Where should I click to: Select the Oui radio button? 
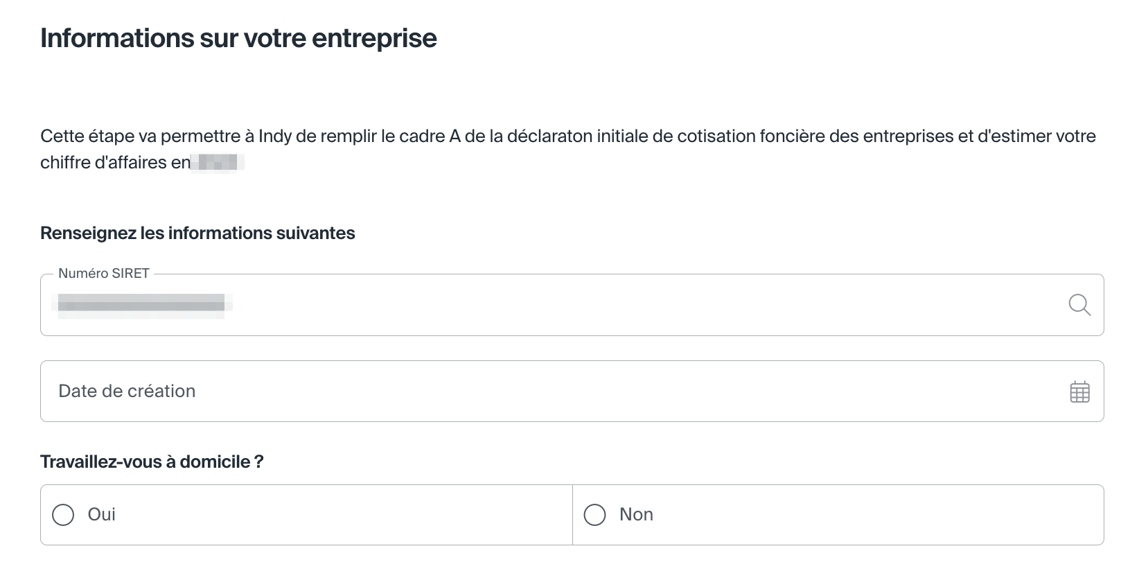point(63,515)
